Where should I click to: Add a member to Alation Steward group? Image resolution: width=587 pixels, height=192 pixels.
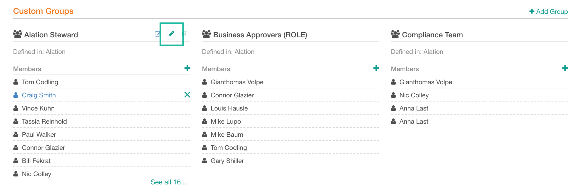click(x=187, y=68)
